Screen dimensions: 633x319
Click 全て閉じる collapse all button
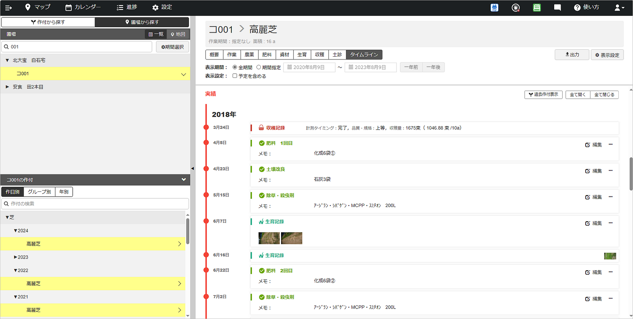point(604,95)
